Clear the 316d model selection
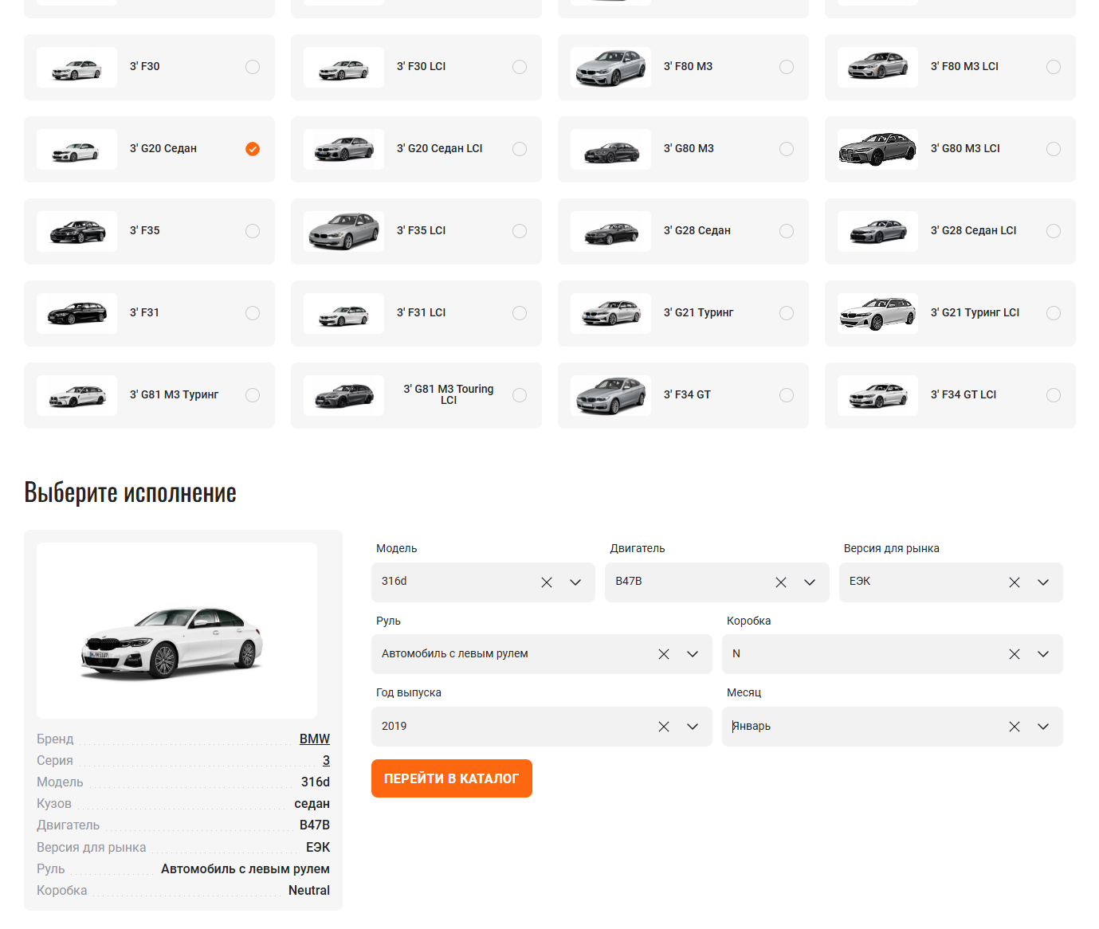The height and width of the screenshot is (929, 1099). coord(547,582)
